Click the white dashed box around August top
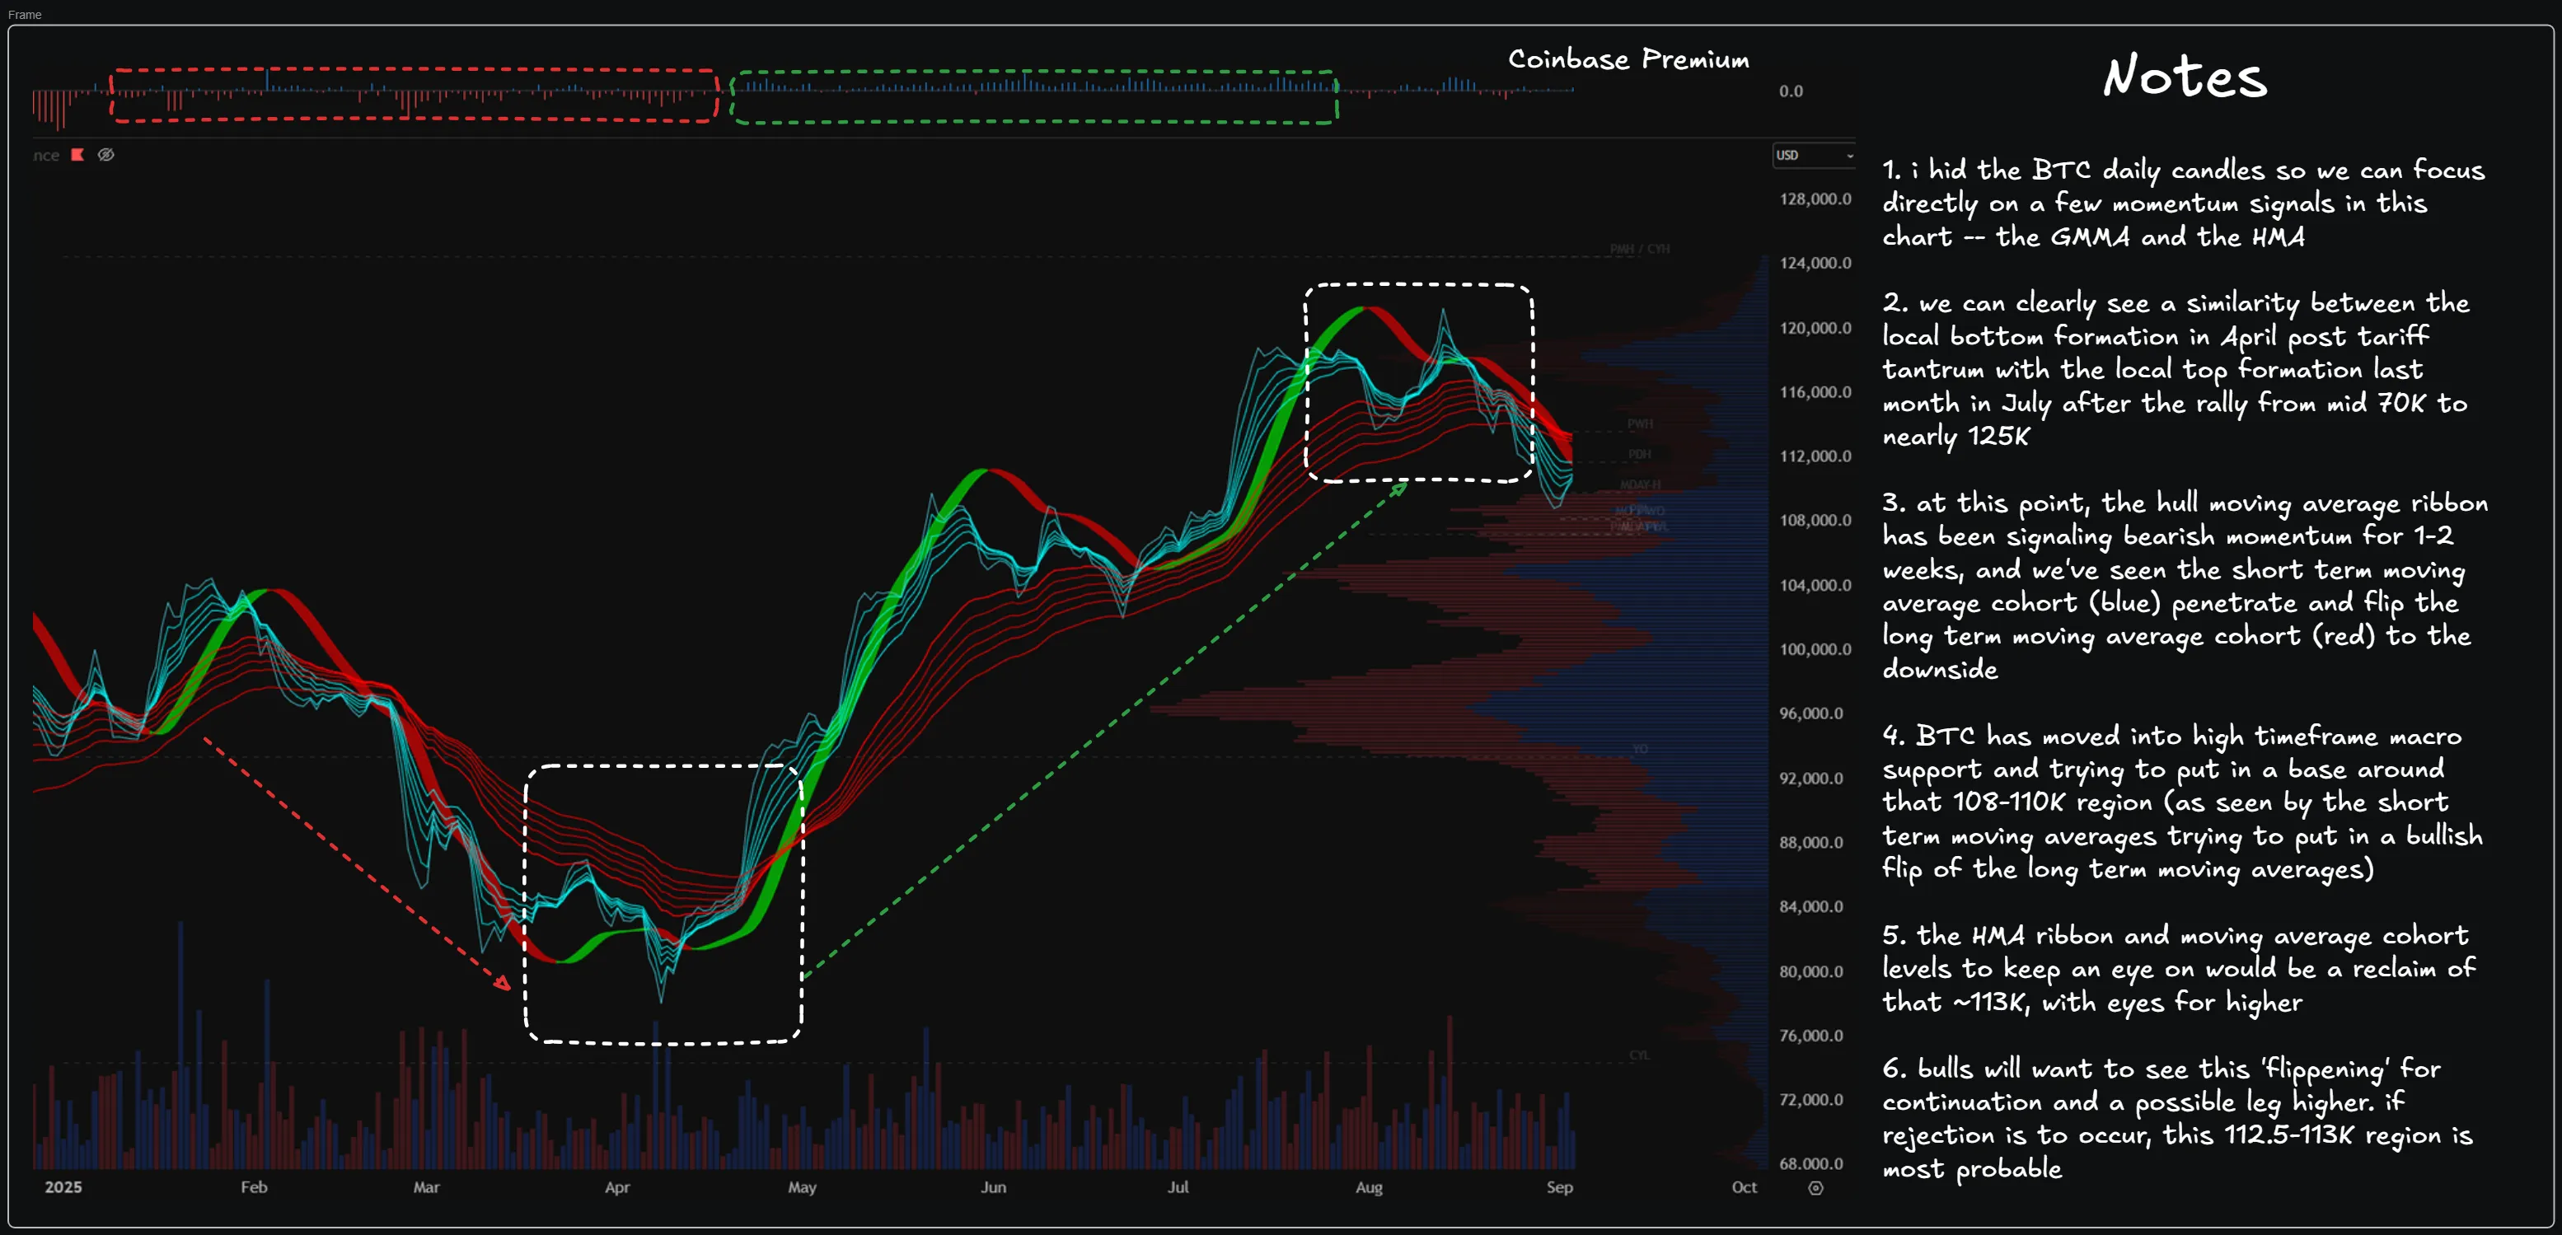2562x1235 pixels. tap(1418, 285)
